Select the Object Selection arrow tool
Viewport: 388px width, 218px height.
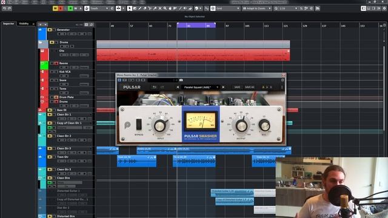point(129,8)
